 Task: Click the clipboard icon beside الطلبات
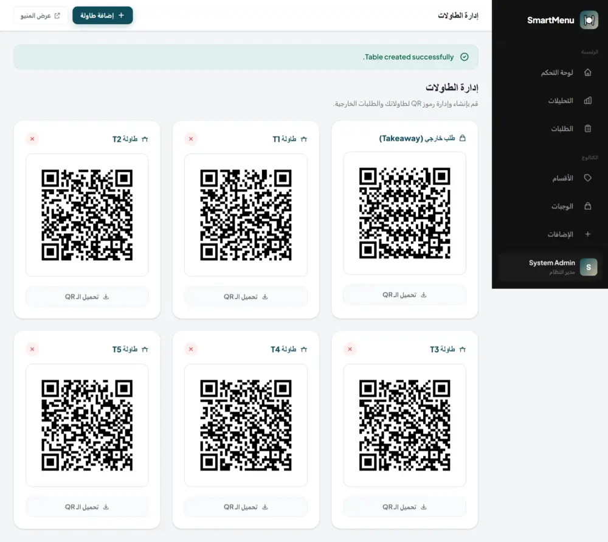588,128
